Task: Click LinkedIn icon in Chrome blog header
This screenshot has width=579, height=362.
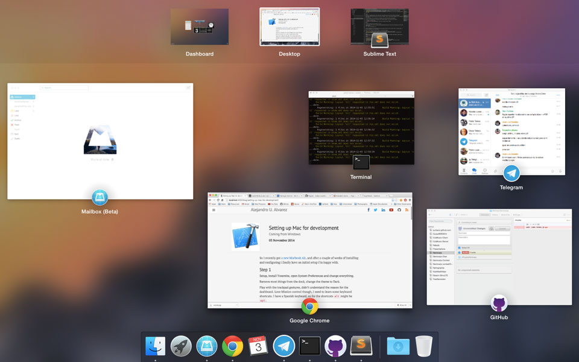Action: (x=384, y=210)
